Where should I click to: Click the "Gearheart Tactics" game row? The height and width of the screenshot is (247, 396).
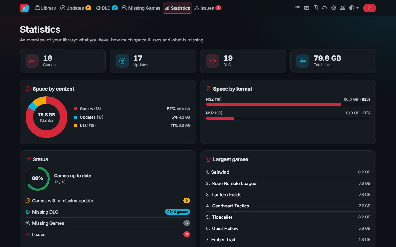click(x=288, y=206)
